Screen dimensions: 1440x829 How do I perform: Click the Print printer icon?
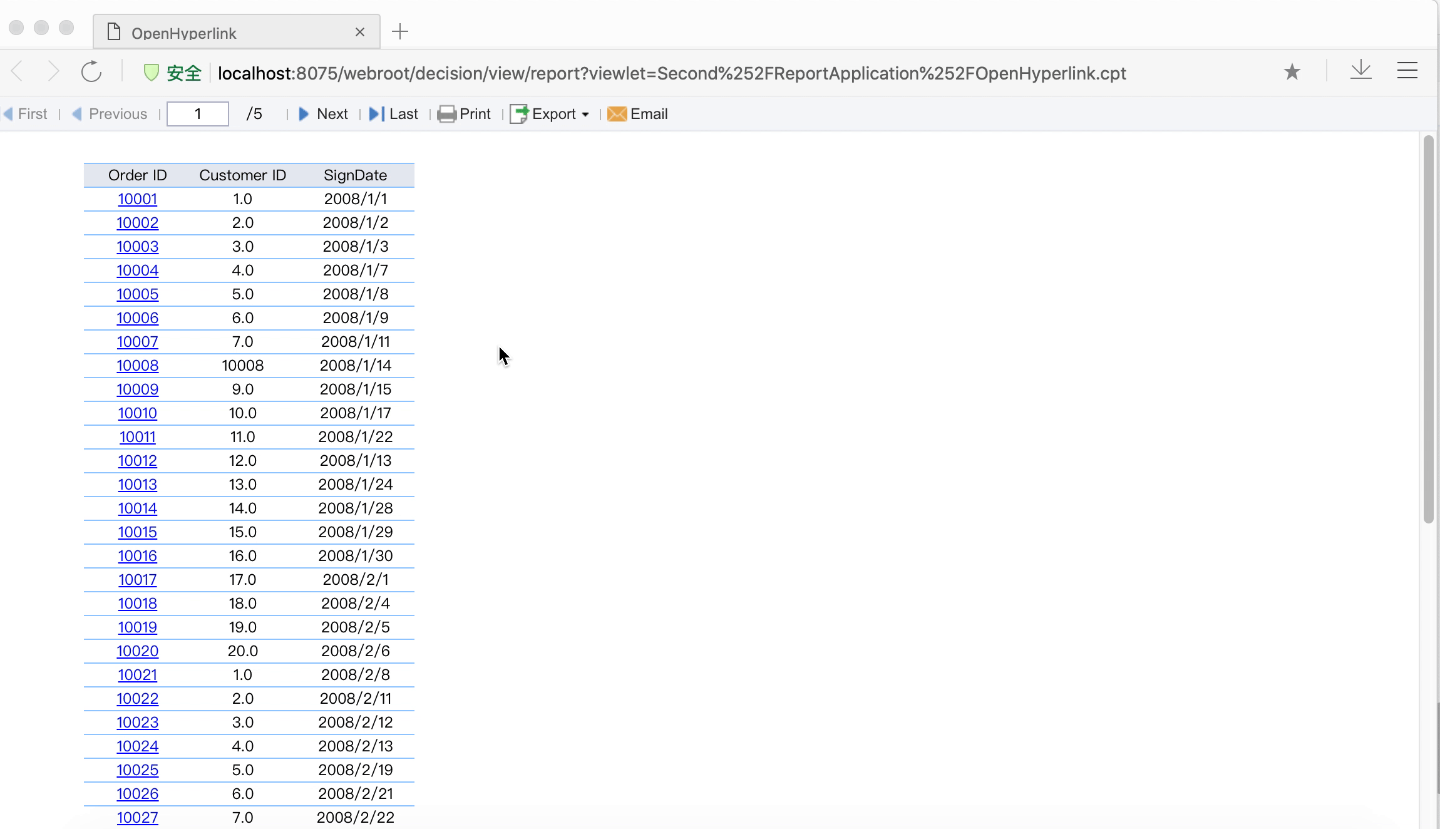pyautogui.click(x=446, y=114)
